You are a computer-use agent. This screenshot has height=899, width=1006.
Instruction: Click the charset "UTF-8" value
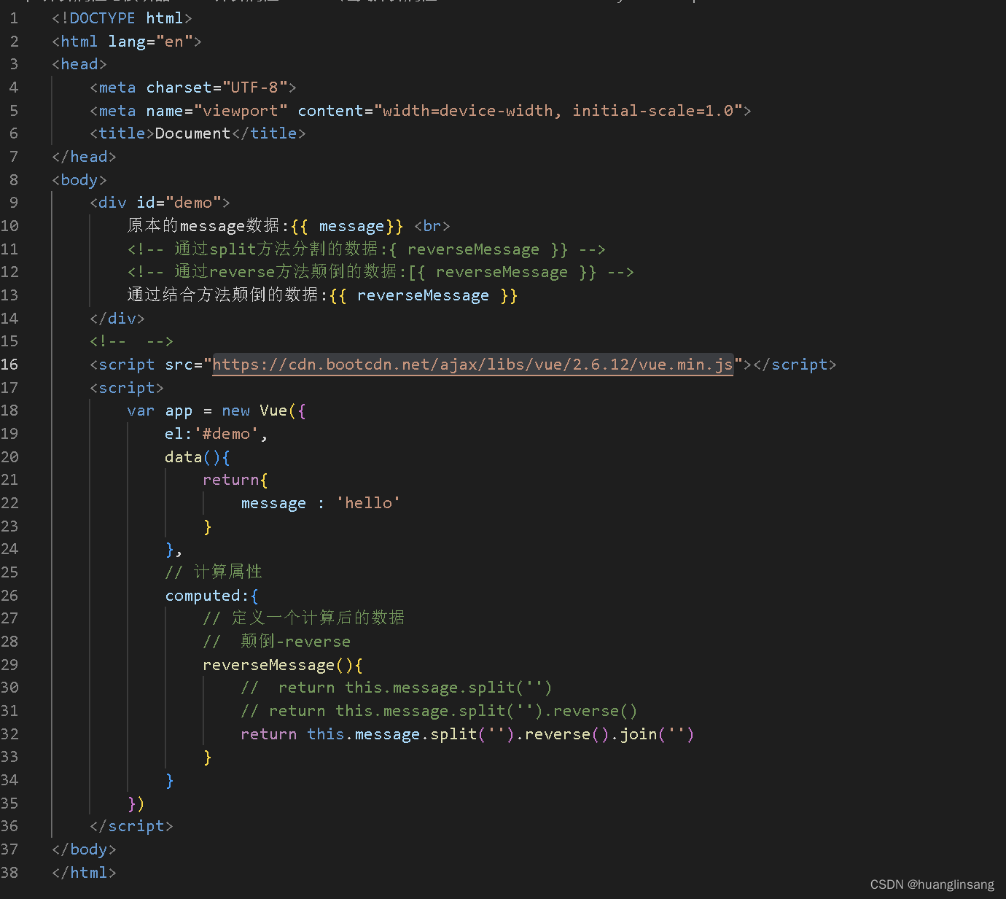pos(255,87)
